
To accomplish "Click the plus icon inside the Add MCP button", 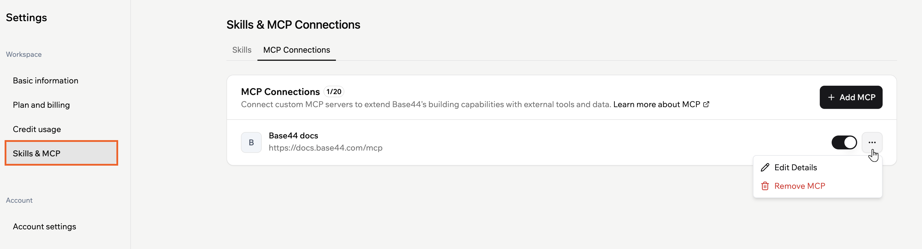I will [x=831, y=97].
